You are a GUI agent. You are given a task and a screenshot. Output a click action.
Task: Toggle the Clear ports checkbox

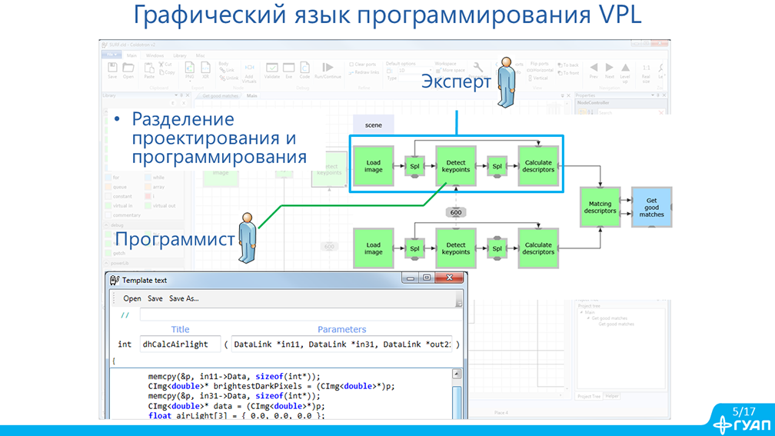[351, 65]
